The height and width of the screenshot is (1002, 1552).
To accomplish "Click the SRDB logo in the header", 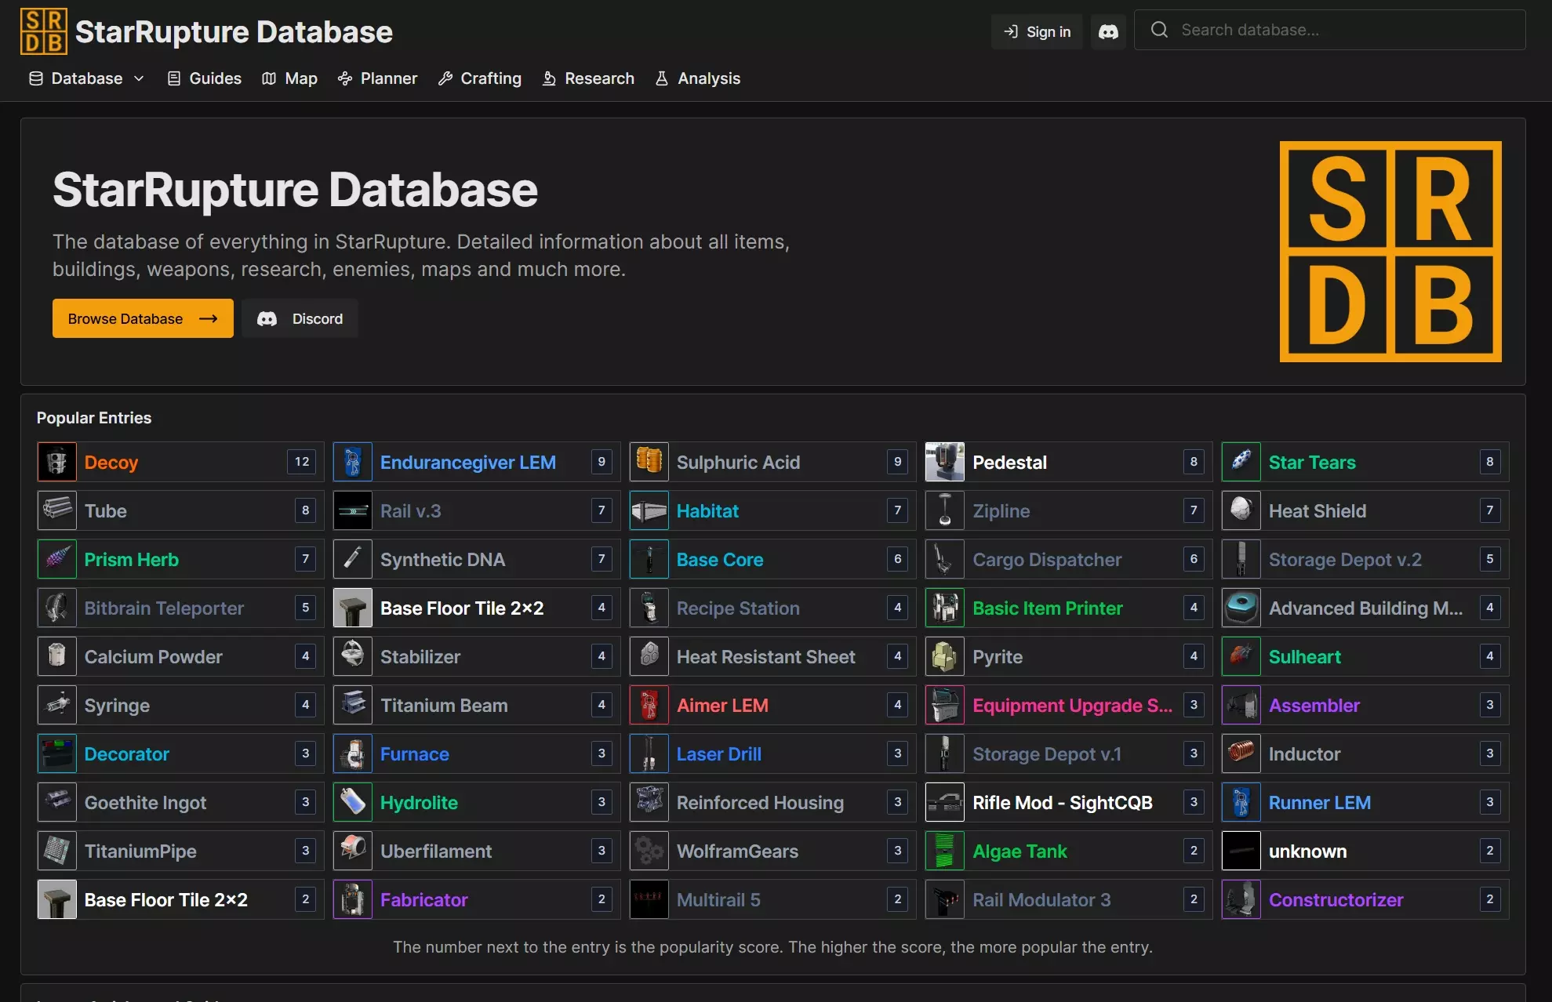I will point(44,31).
